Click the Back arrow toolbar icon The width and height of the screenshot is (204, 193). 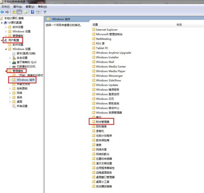2,12
